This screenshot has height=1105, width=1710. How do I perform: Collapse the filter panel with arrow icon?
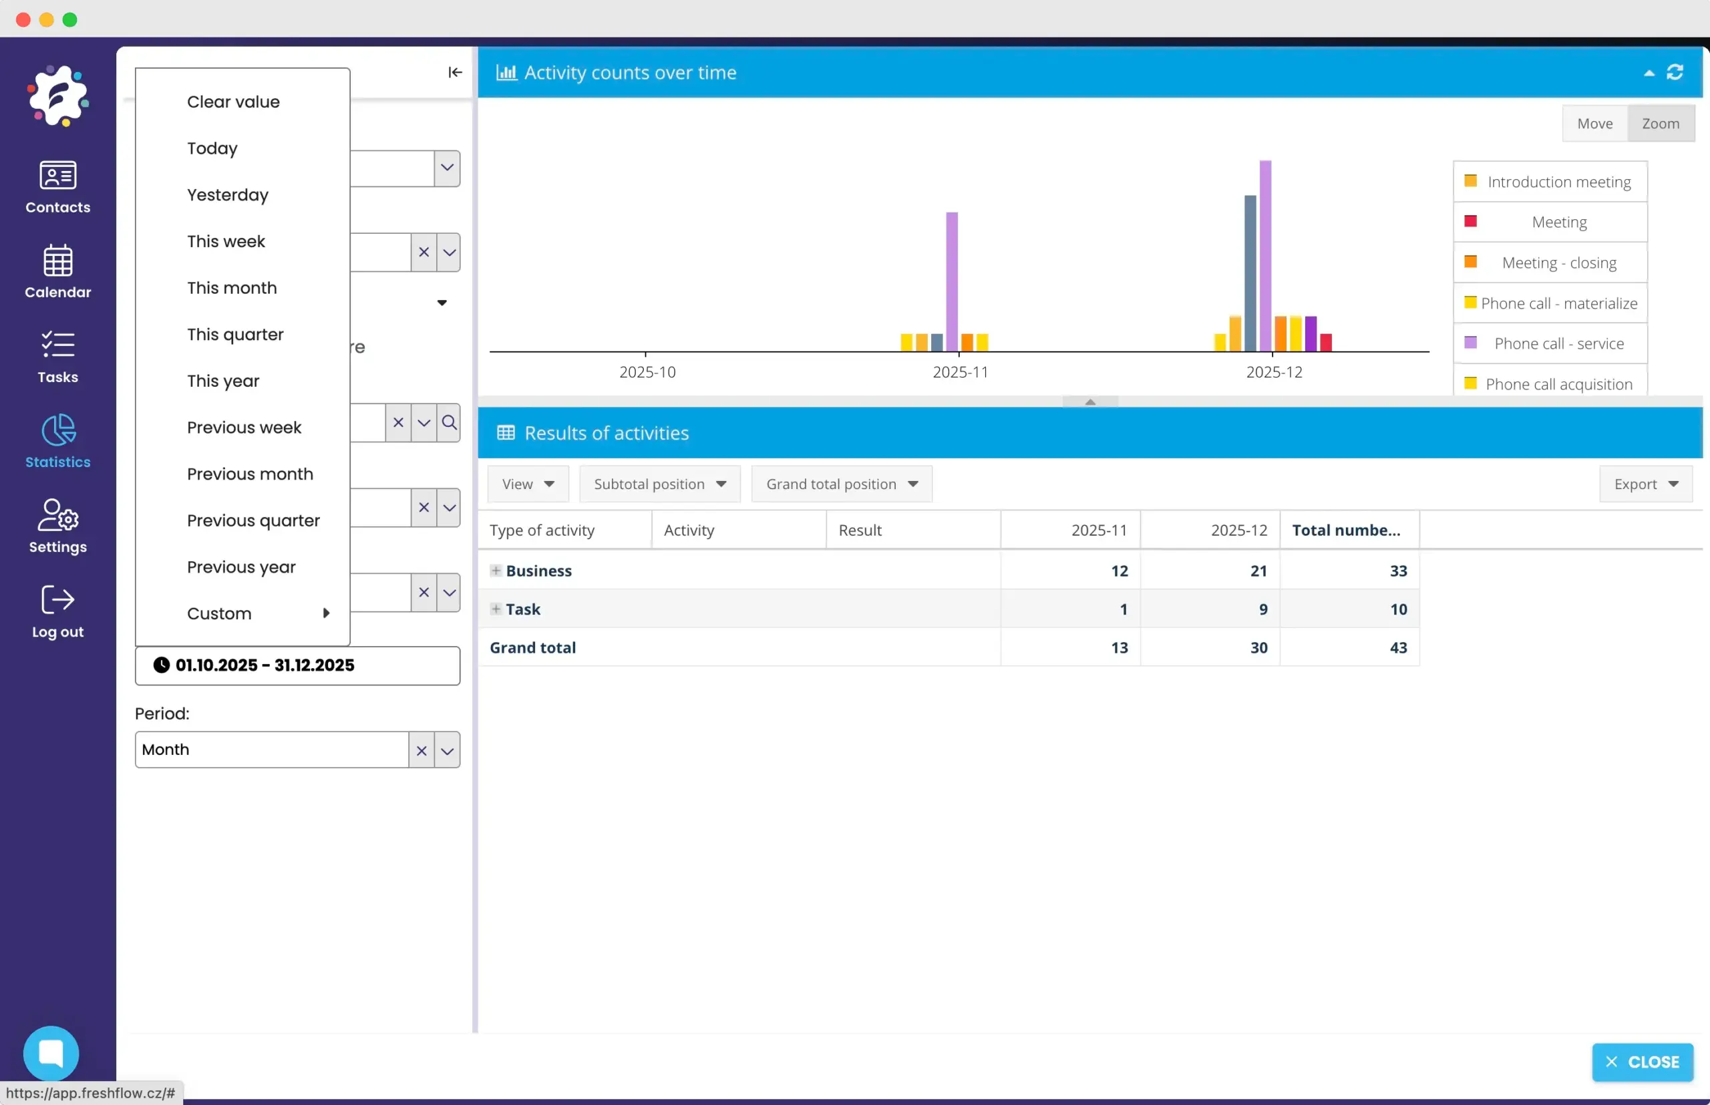click(455, 72)
